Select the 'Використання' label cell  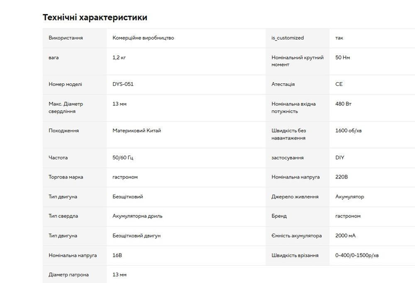pos(66,38)
